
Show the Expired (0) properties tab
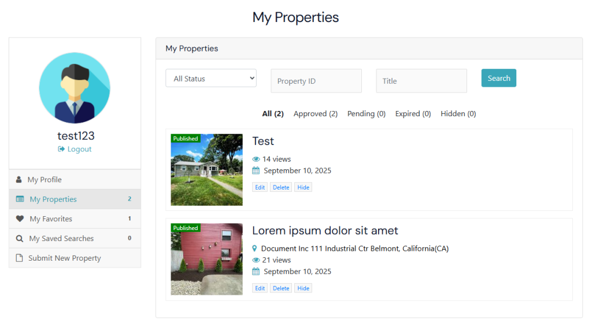413,114
